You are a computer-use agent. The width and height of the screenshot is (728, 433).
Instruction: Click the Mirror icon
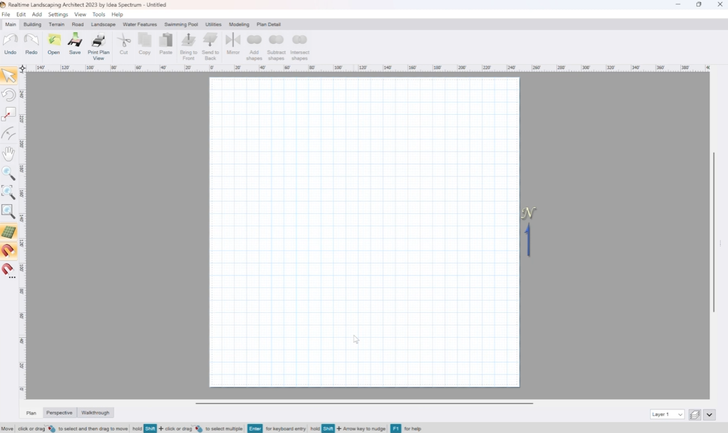pos(233,45)
